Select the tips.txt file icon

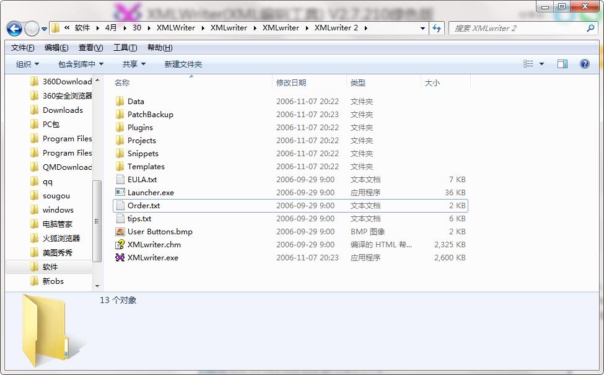point(120,219)
